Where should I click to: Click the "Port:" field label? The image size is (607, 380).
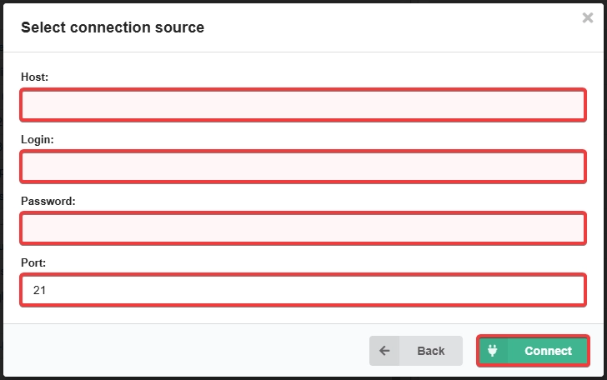tap(33, 262)
